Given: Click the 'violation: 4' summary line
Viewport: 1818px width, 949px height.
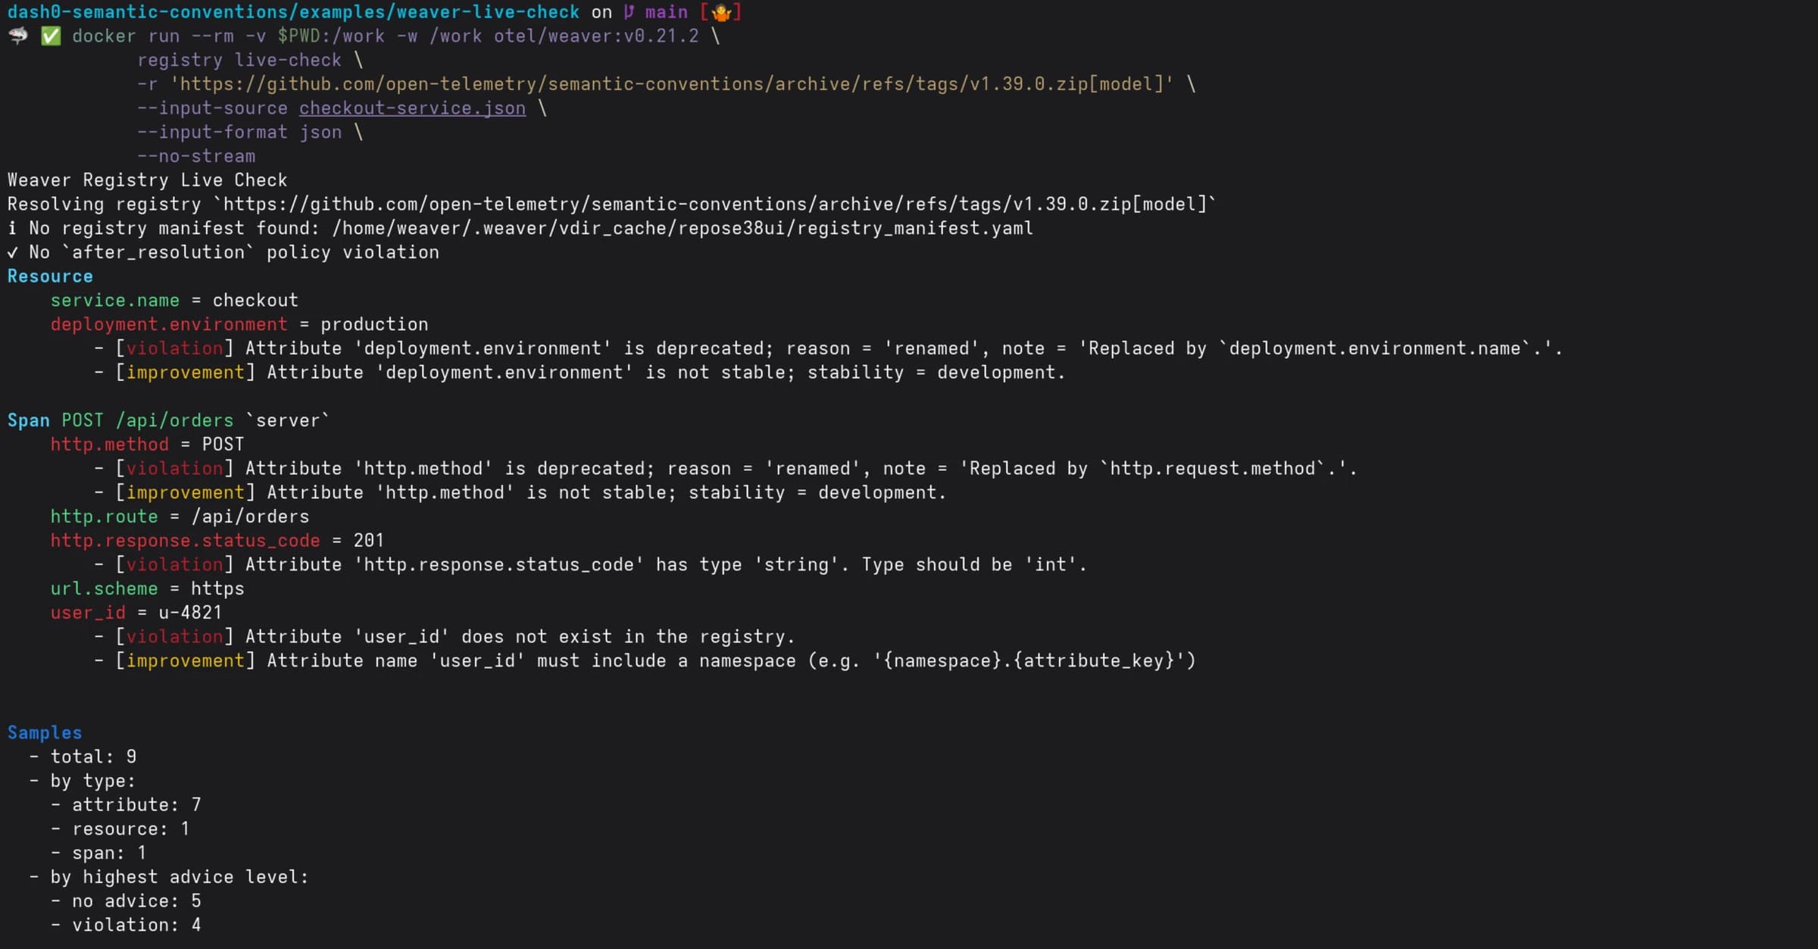Looking at the screenshot, I should (137, 926).
